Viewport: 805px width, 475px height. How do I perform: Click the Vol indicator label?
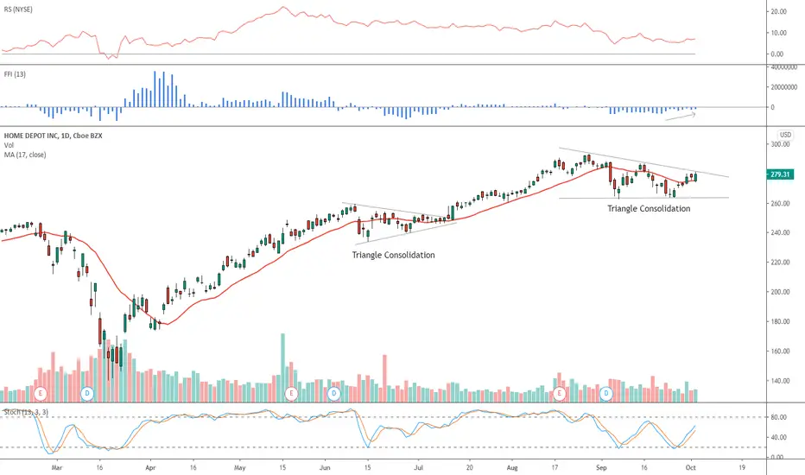coord(9,145)
